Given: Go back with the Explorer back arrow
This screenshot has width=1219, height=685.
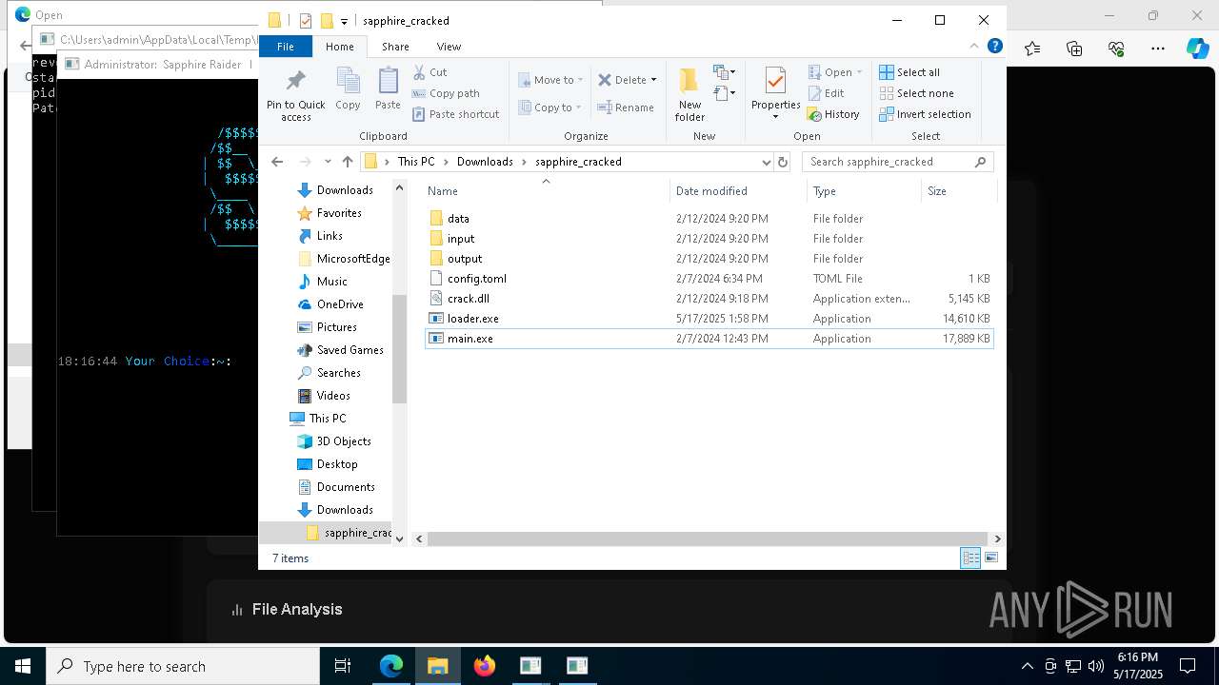Looking at the screenshot, I should click(277, 162).
